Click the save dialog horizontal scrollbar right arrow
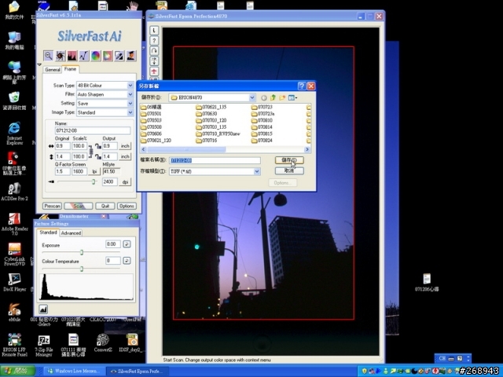 point(307,149)
